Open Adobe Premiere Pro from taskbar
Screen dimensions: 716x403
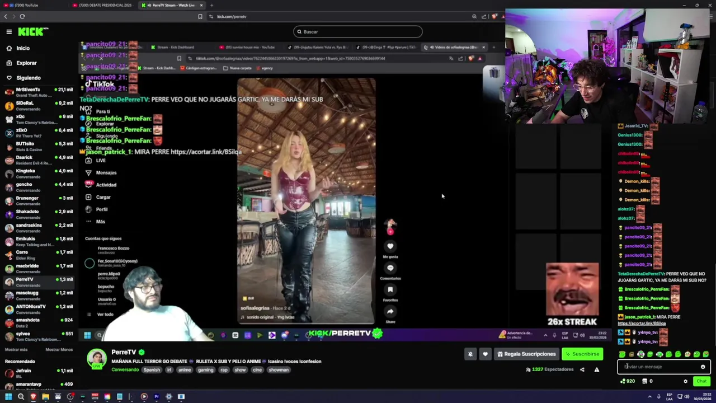point(157,396)
